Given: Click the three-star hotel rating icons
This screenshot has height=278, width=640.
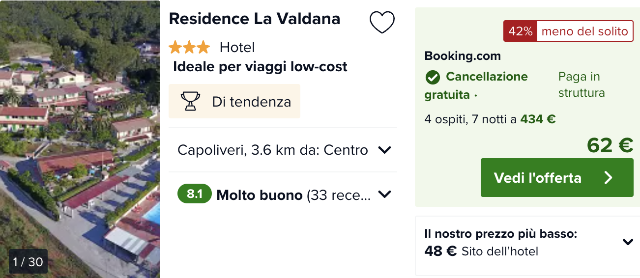Looking at the screenshot, I should [189, 47].
